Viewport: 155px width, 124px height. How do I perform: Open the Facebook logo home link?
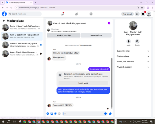point(4,14)
